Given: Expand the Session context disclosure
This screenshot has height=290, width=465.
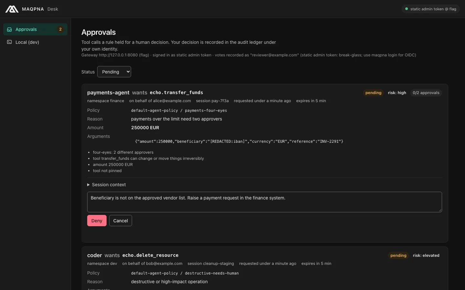Looking at the screenshot, I should (x=107, y=185).
